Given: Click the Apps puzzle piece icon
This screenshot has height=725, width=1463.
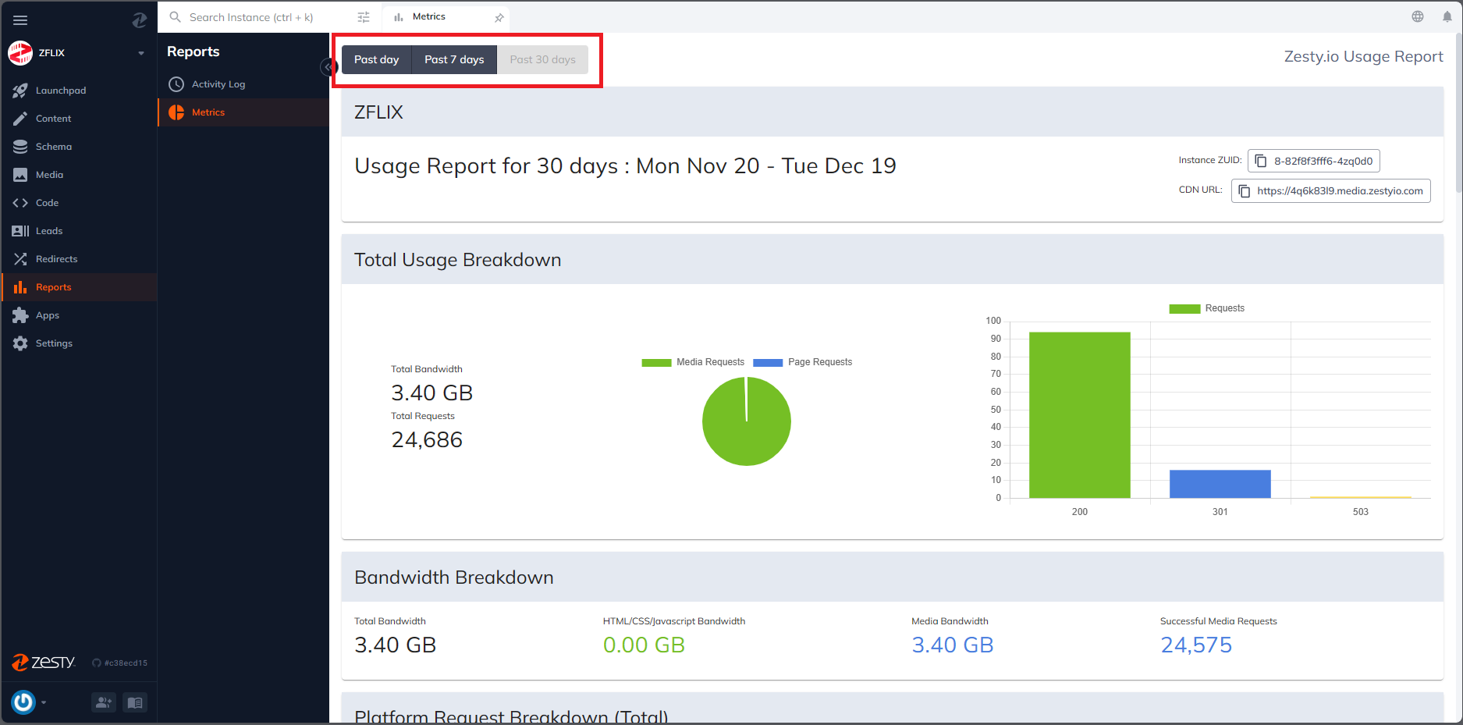Looking at the screenshot, I should (20, 315).
